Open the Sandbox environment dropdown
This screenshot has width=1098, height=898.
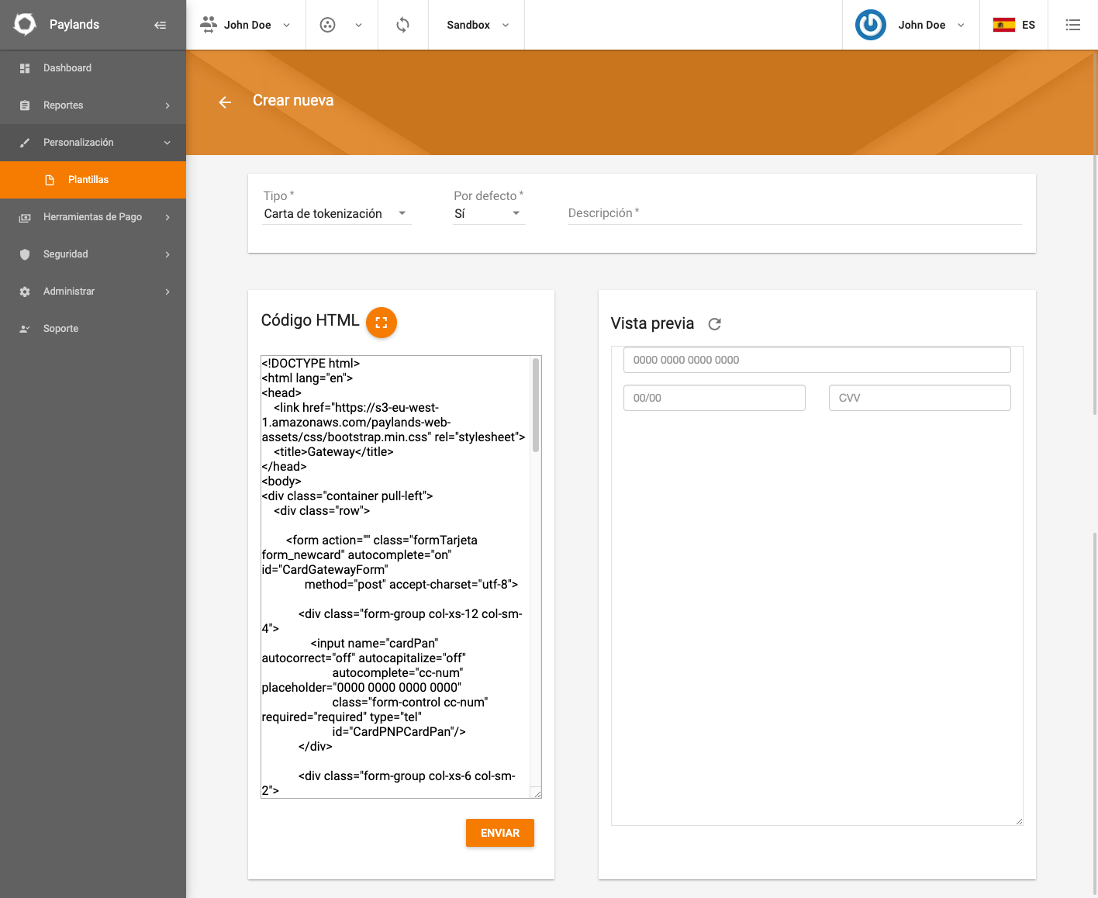[478, 25]
